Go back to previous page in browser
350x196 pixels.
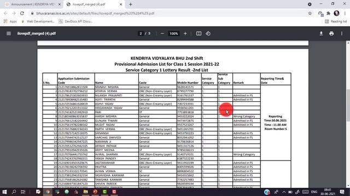coord(5,13)
